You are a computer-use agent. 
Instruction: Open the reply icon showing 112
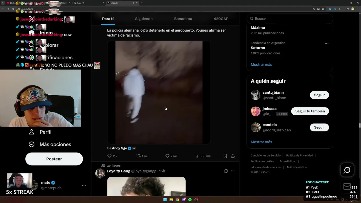[x=110, y=156]
